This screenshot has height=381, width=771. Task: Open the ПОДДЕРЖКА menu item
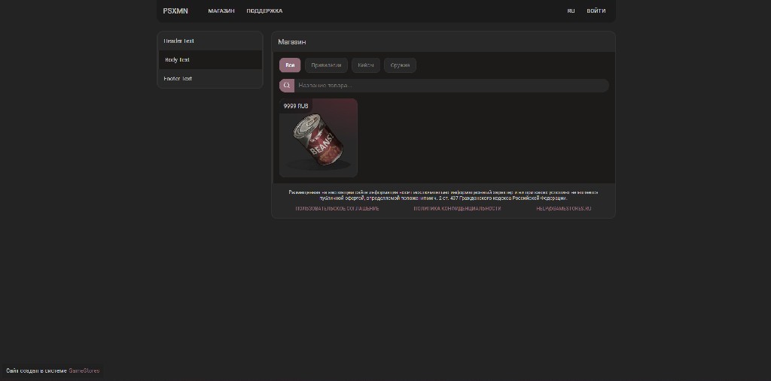pyautogui.click(x=264, y=11)
